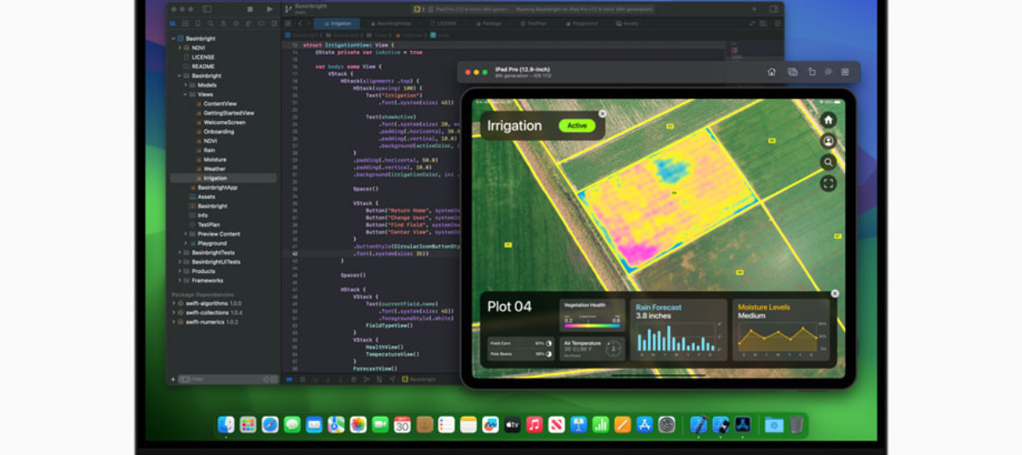Tap the home icon in iPad app

coord(828,120)
